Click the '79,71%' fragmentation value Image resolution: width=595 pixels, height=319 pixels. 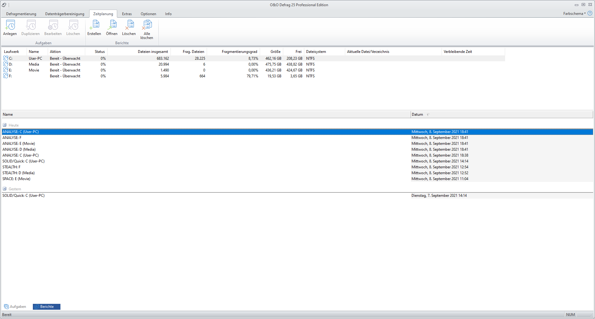(x=252, y=76)
